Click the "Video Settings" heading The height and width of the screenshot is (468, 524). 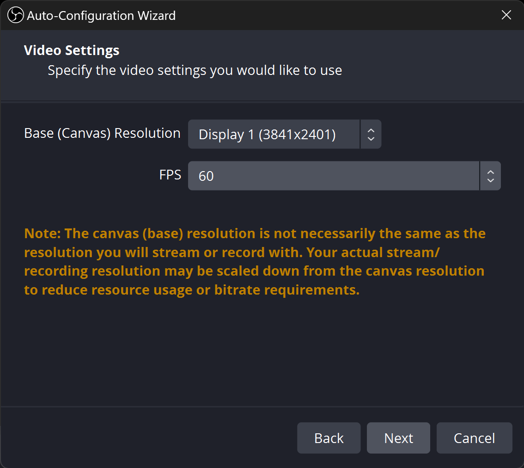coord(72,50)
